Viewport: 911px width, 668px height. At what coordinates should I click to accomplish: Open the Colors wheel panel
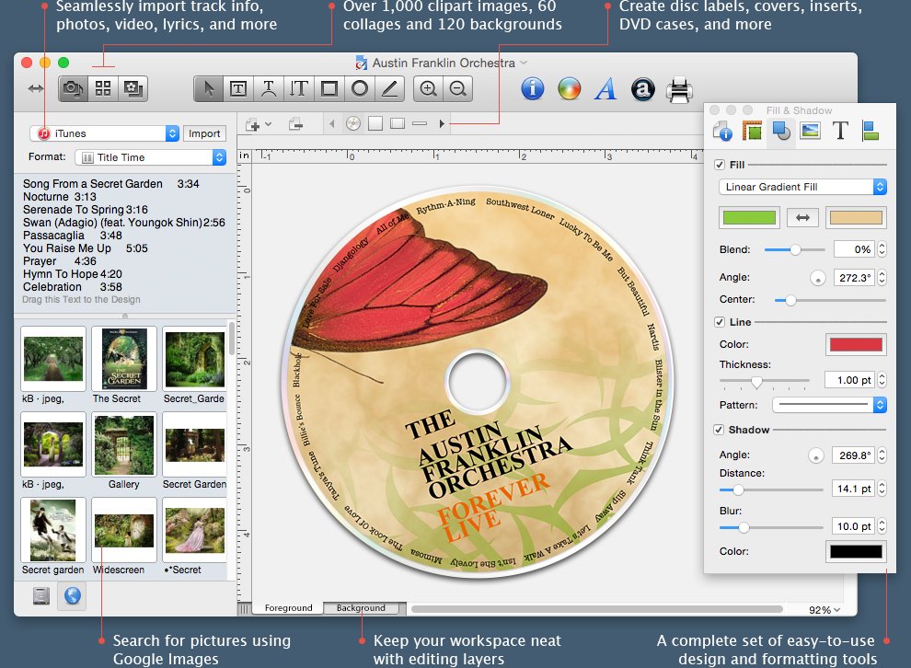[x=569, y=89]
